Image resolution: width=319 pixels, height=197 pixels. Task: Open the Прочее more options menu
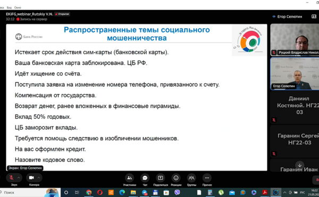(x=207, y=178)
